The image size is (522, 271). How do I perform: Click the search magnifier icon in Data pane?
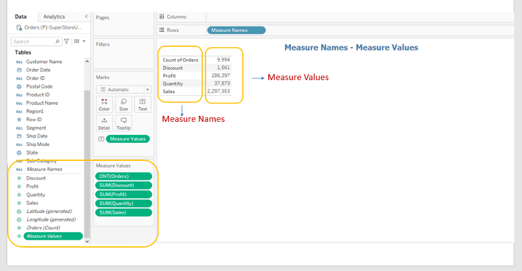[x=57, y=41]
